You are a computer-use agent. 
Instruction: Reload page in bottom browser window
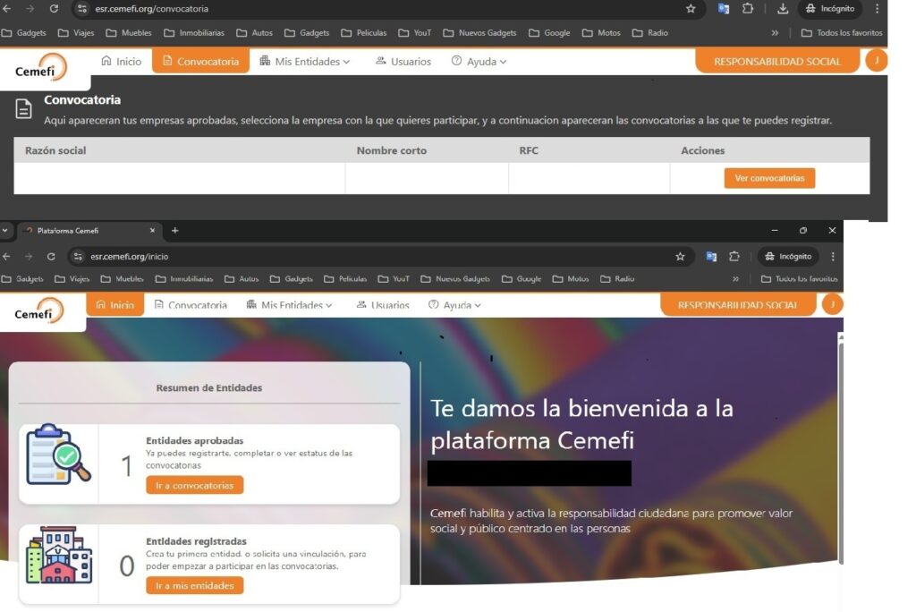(51, 257)
